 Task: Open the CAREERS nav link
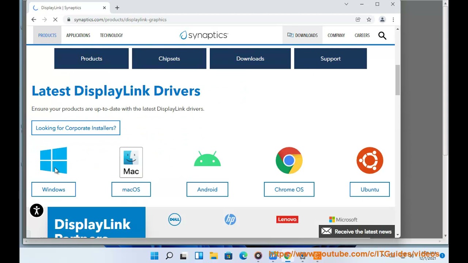click(x=362, y=35)
